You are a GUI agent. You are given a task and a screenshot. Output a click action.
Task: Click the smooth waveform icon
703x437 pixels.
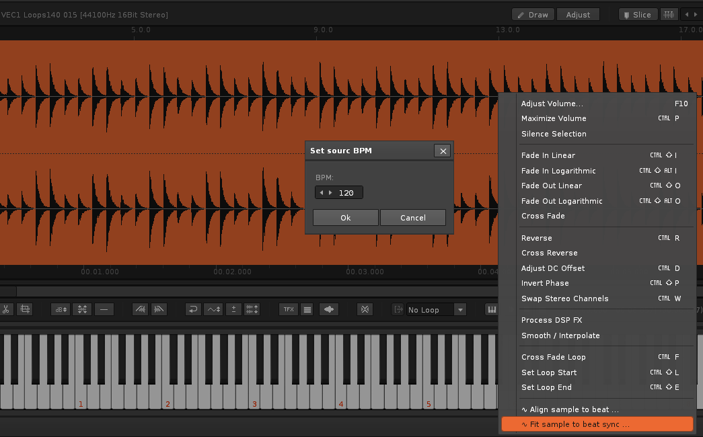click(213, 309)
